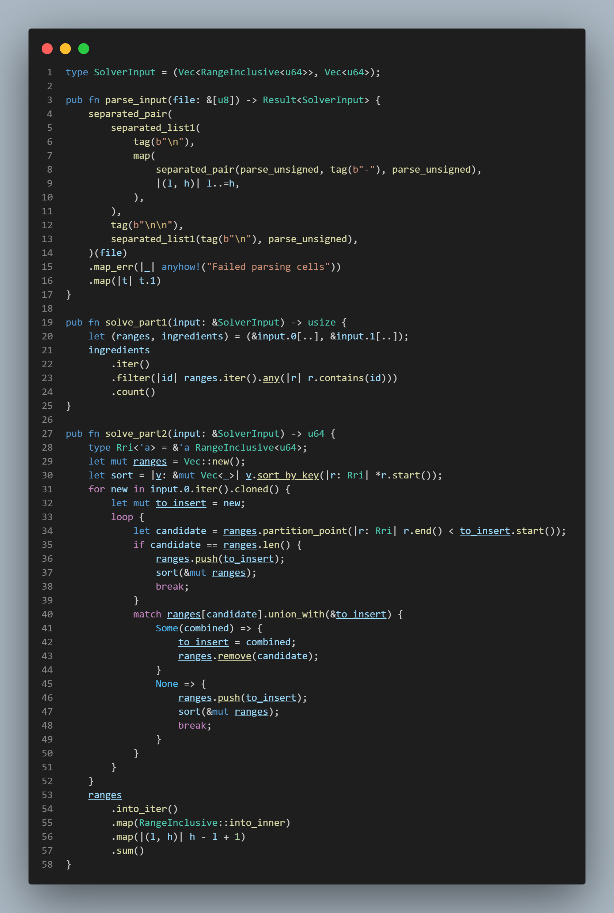
Task: Click the "usize" return type
Action: click(322, 322)
